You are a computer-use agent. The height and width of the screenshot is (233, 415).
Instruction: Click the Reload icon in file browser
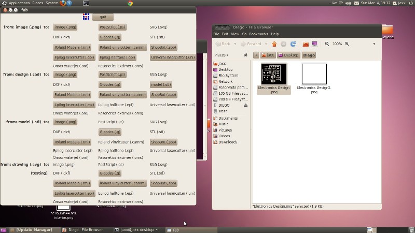click(293, 44)
